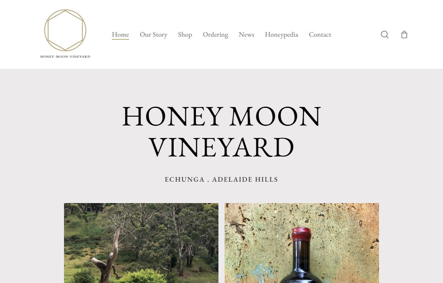Navigate to the Contact page
Image resolution: width=443 pixels, height=283 pixels.
pyautogui.click(x=320, y=34)
